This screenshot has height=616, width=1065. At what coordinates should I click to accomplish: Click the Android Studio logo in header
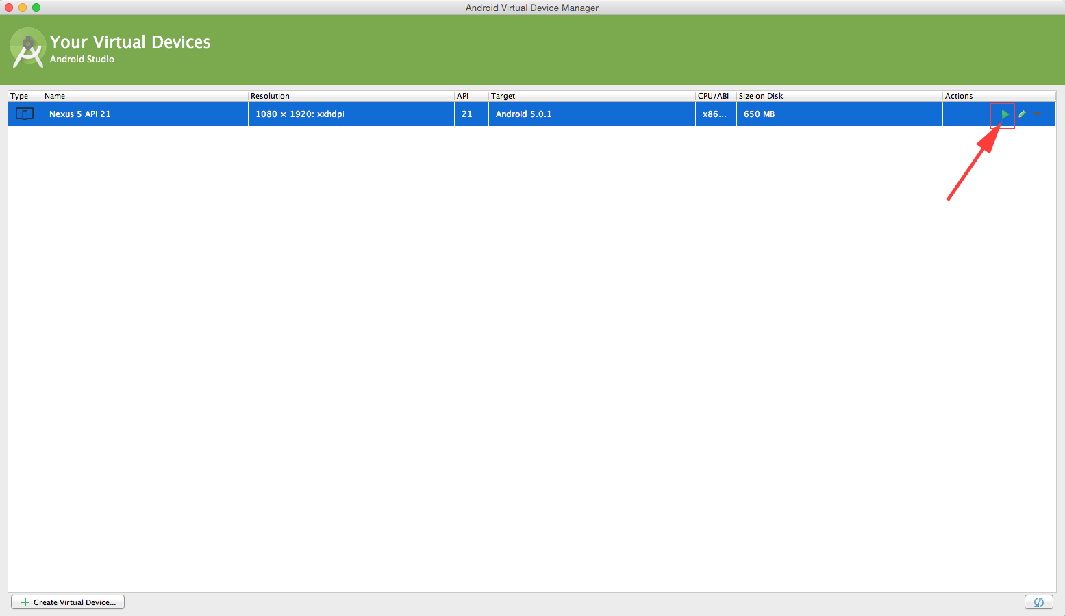pyautogui.click(x=27, y=48)
